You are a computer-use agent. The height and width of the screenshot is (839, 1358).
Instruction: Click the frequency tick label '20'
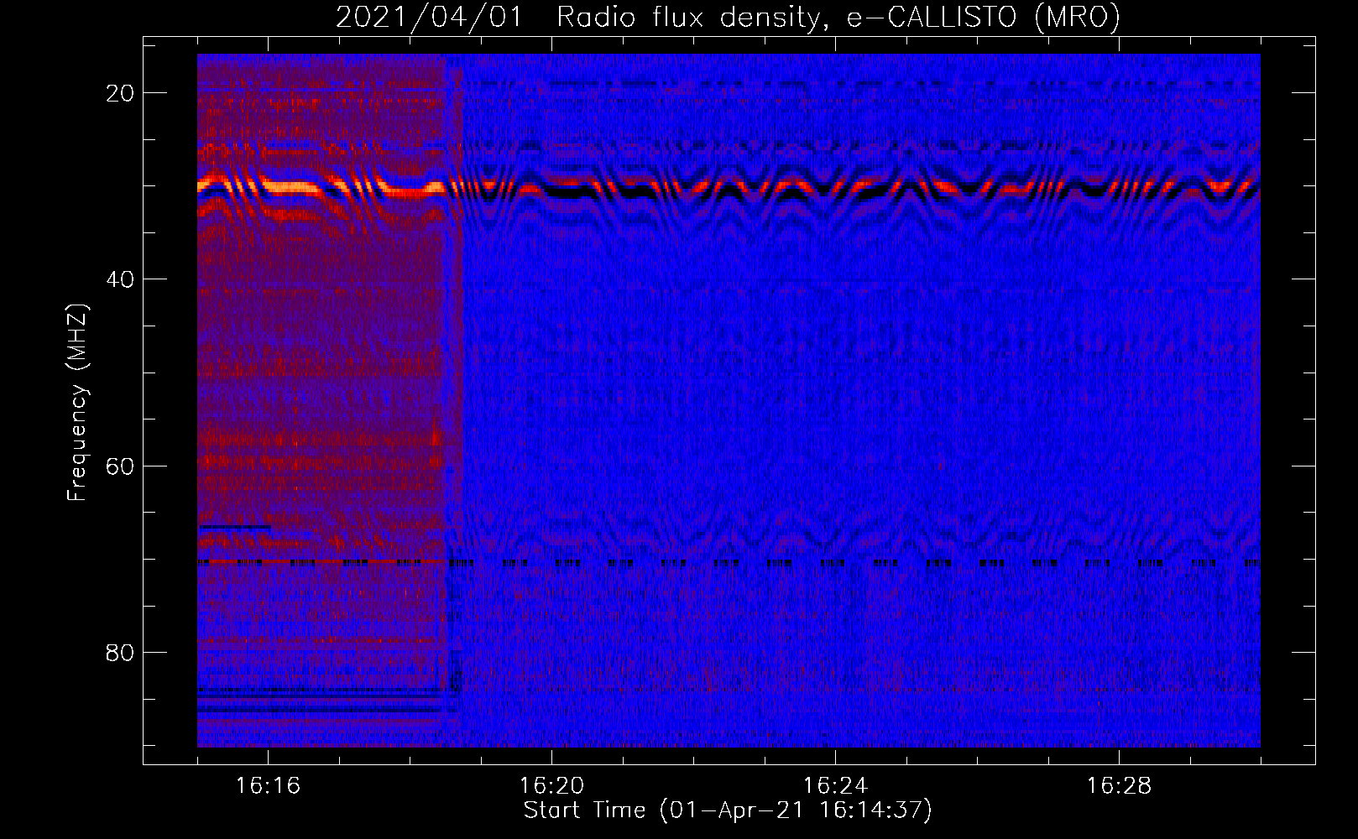[121, 93]
